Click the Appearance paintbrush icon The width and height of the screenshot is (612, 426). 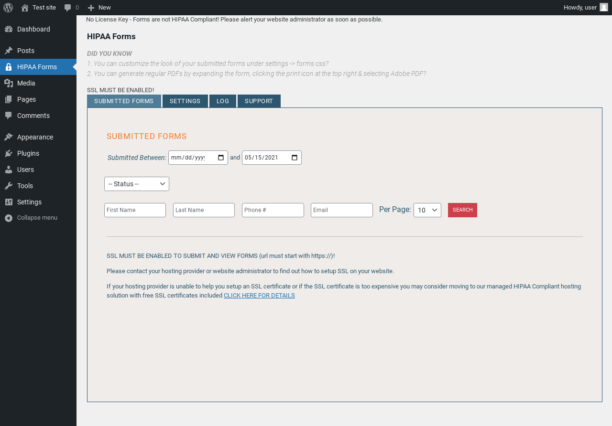(x=9, y=137)
